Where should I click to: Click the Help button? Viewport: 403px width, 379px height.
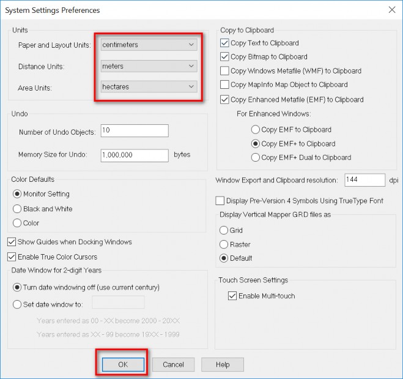coord(223,365)
